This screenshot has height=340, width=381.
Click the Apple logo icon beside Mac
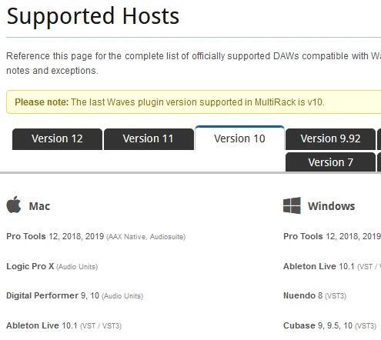[14, 205]
